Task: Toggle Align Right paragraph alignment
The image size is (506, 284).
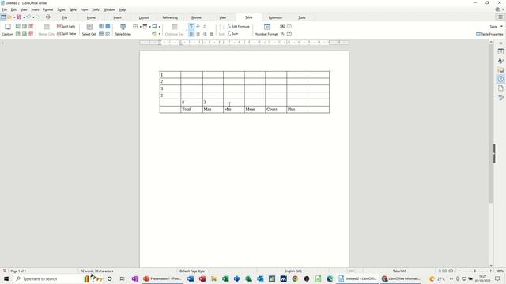Action: coord(205,33)
